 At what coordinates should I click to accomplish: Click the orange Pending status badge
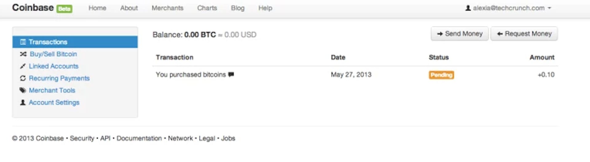point(441,75)
